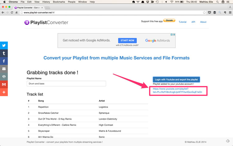The image size is (233, 146).
Task: Open the Bookmarks menu
Action: [x=59, y=2]
